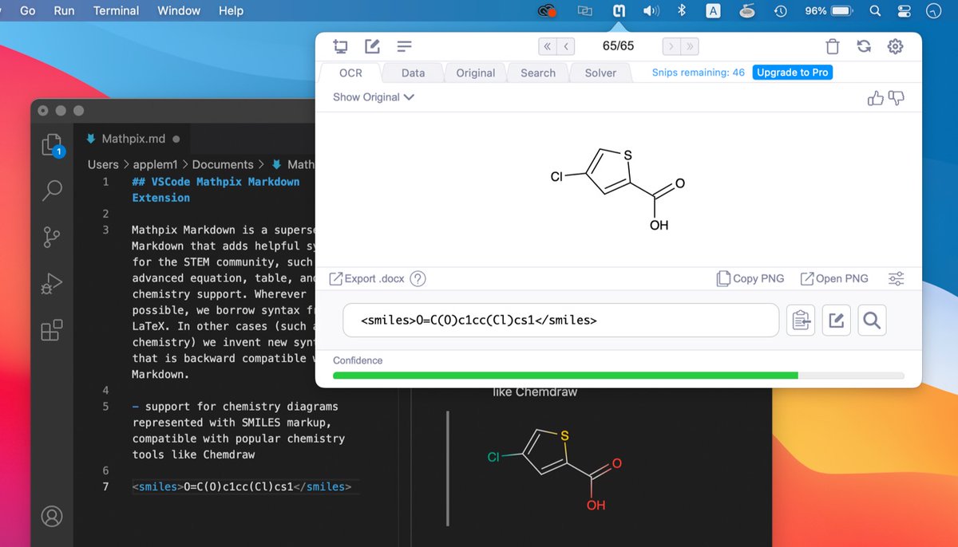The height and width of the screenshot is (547, 958).
Task: Open VS Code Run and Debug icon
Action: 52,283
